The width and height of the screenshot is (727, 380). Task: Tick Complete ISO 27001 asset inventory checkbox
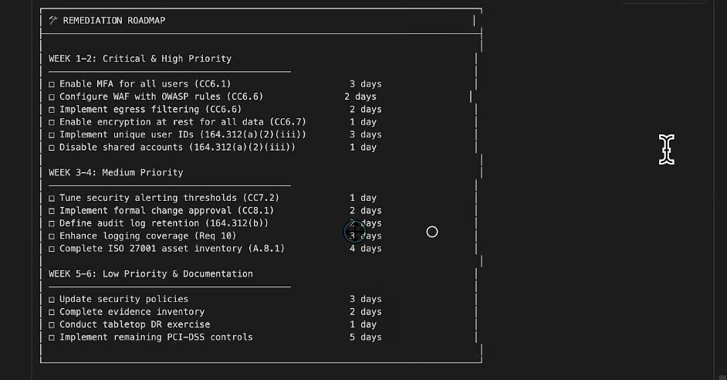tap(52, 249)
